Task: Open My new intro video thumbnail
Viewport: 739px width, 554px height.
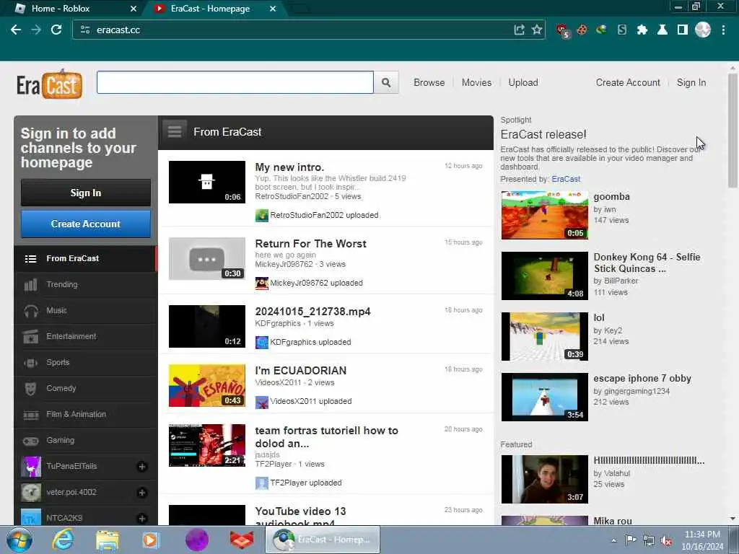Action: pyautogui.click(x=207, y=183)
